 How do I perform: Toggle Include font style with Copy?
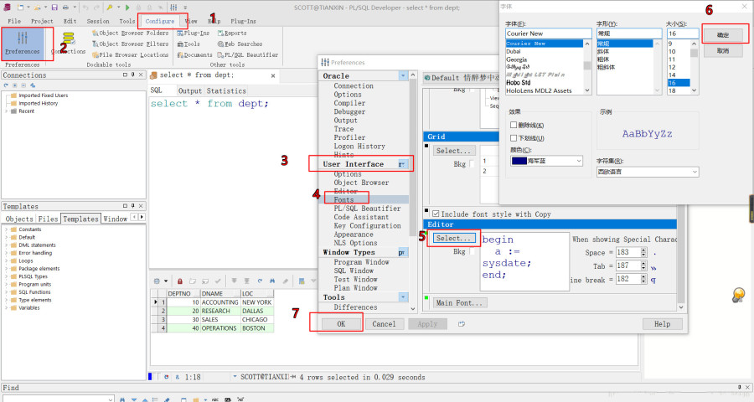(x=436, y=214)
